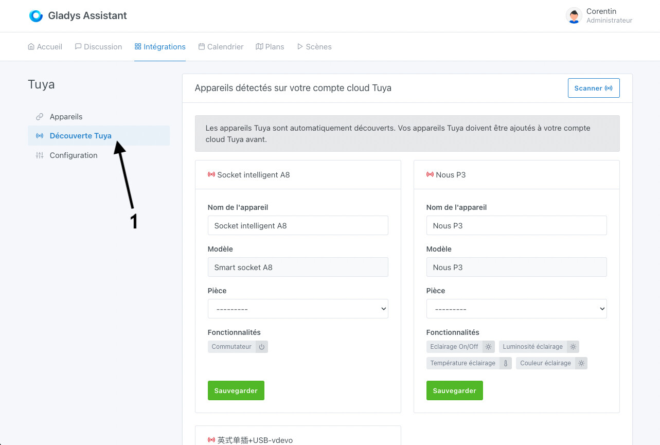Switch to the Calendrier tab

[x=221, y=46]
